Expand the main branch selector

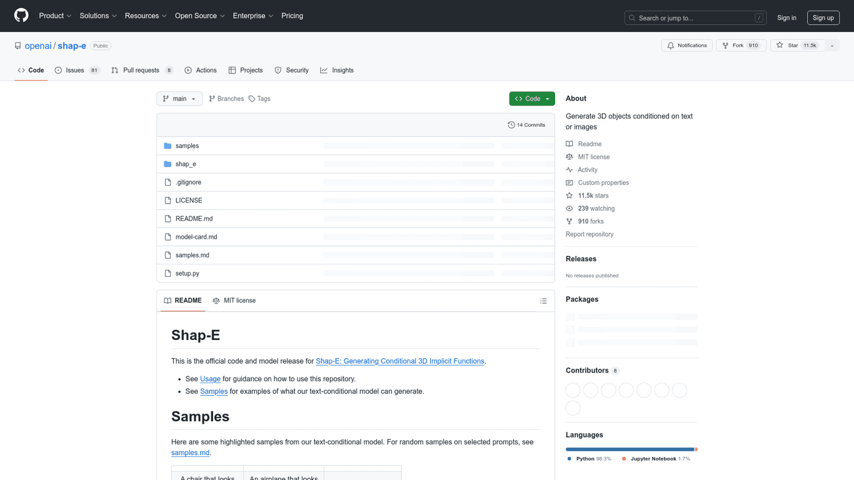tap(179, 99)
